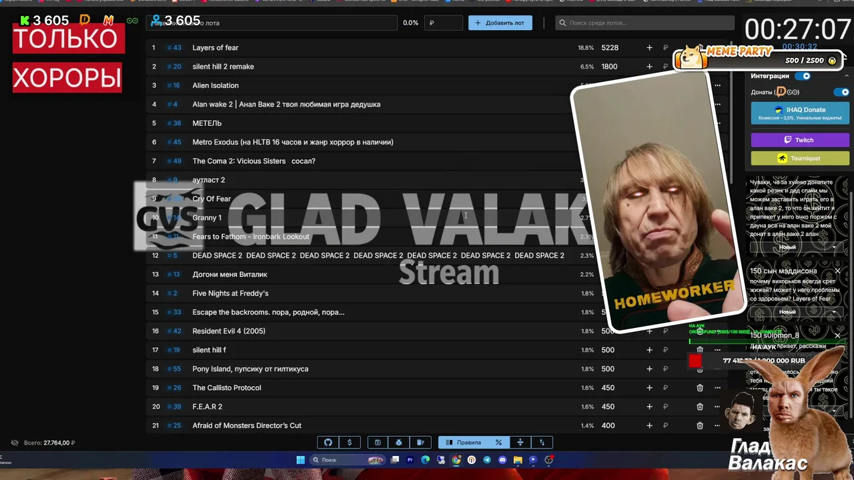Select lot name Resident Evil 4 (2005)
854x480 pixels.
(x=229, y=331)
